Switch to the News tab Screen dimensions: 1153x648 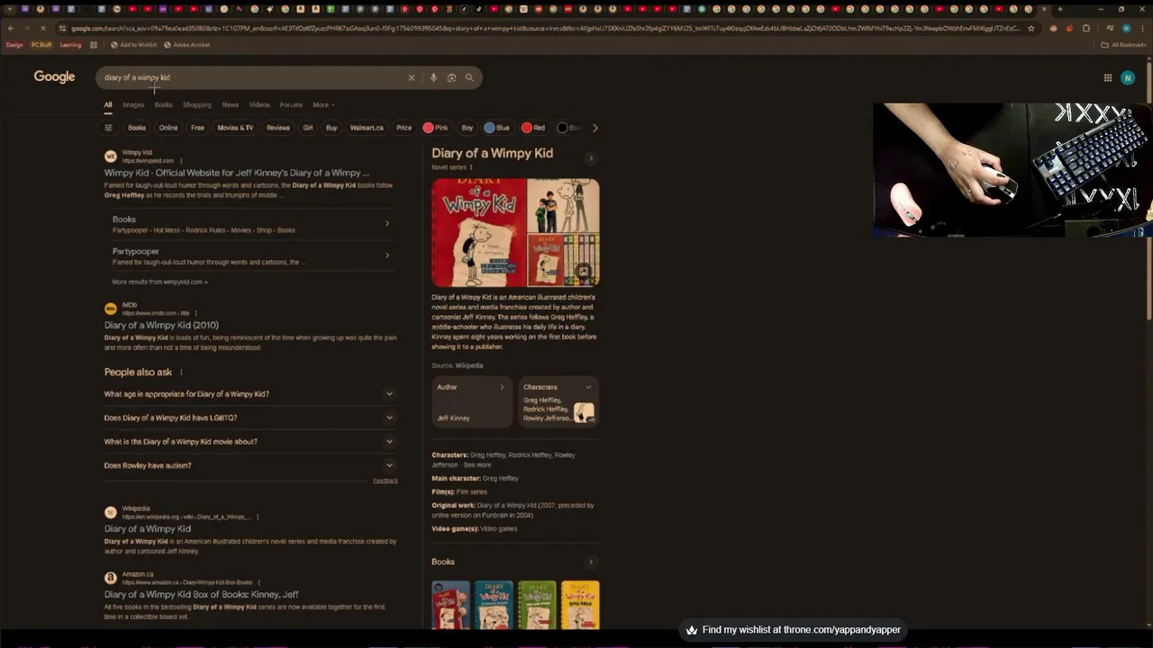pos(231,104)
